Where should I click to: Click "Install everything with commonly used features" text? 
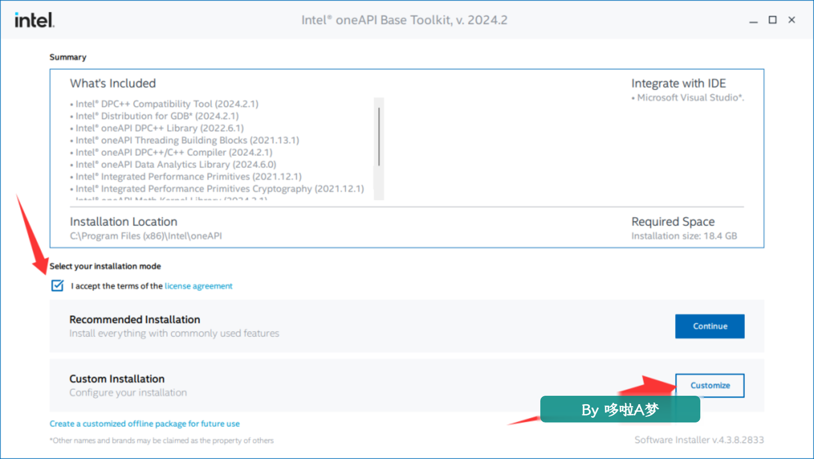(174, 333)
